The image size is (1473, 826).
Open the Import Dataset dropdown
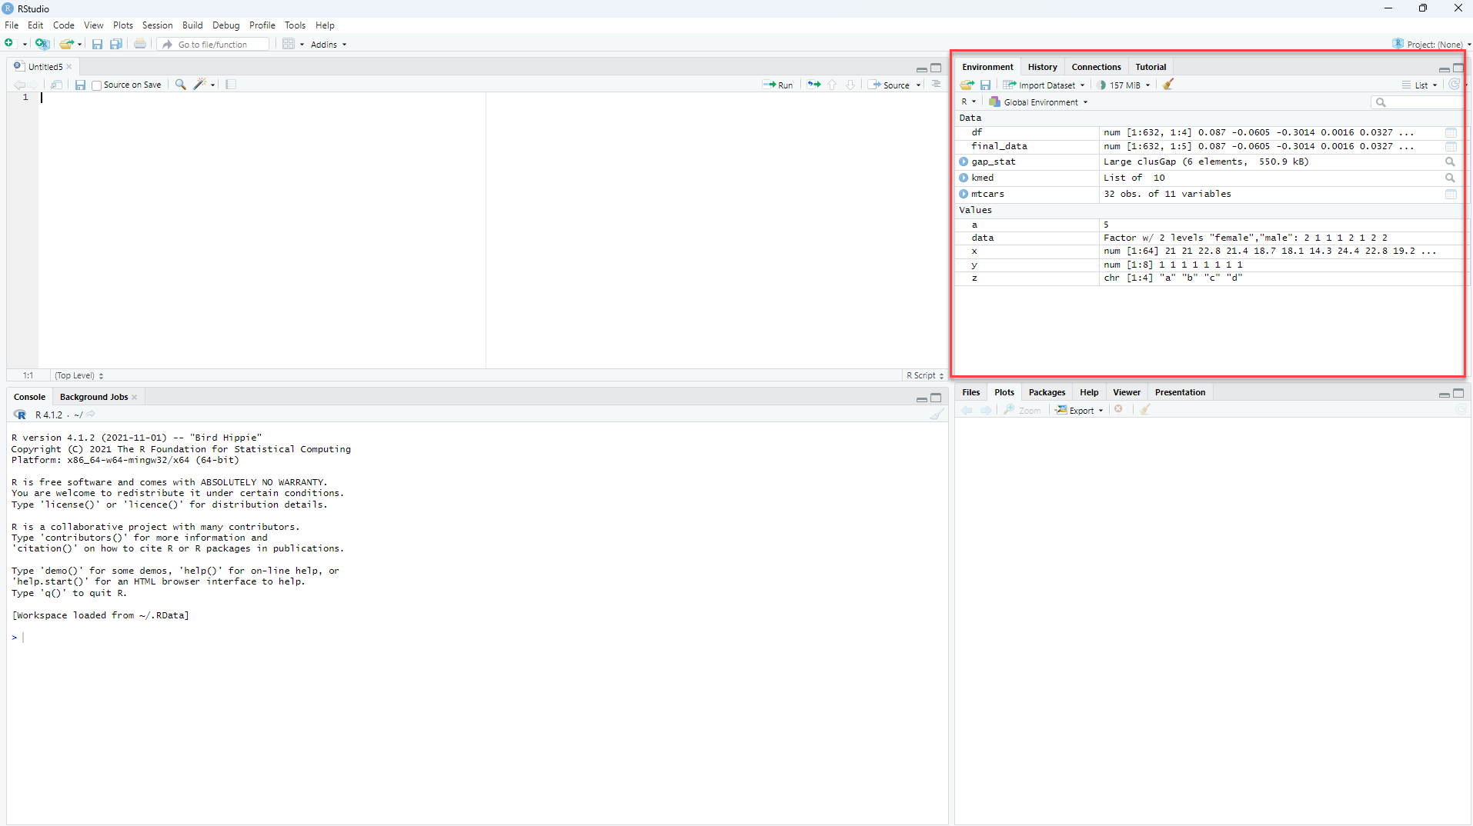(1045, 85)
